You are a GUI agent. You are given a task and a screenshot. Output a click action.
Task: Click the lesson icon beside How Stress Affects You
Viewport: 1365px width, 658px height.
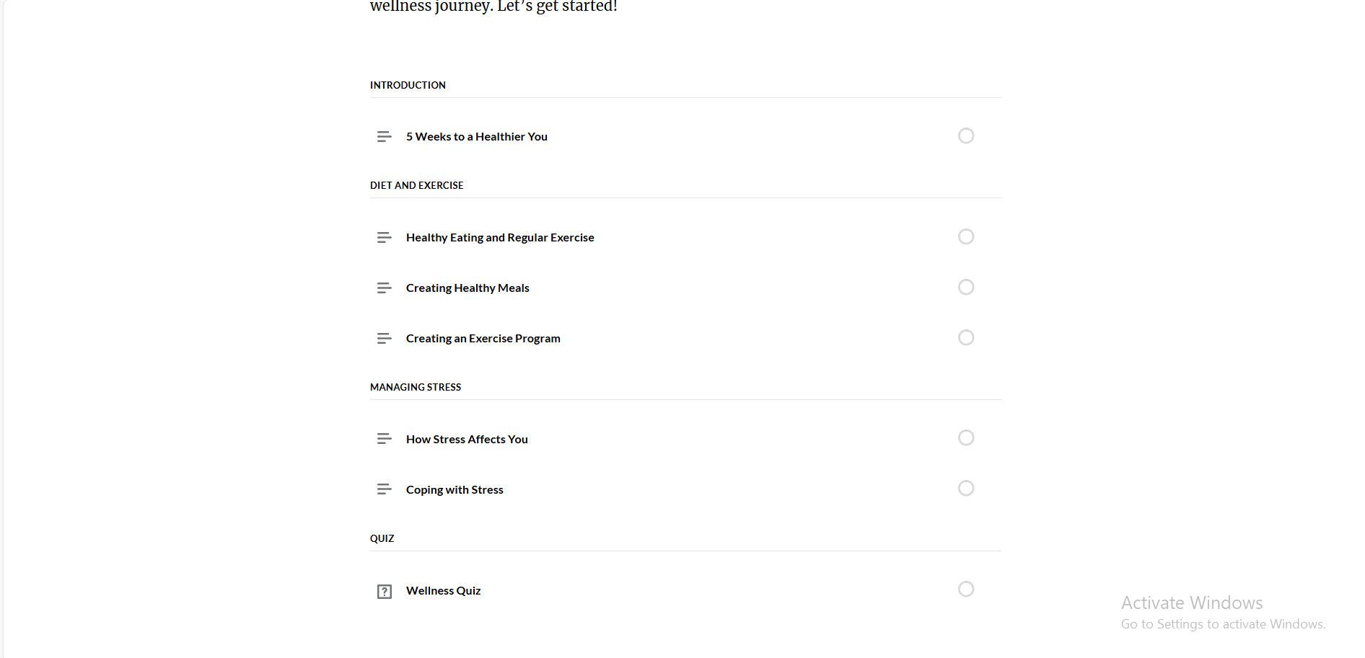pos(384,439)
